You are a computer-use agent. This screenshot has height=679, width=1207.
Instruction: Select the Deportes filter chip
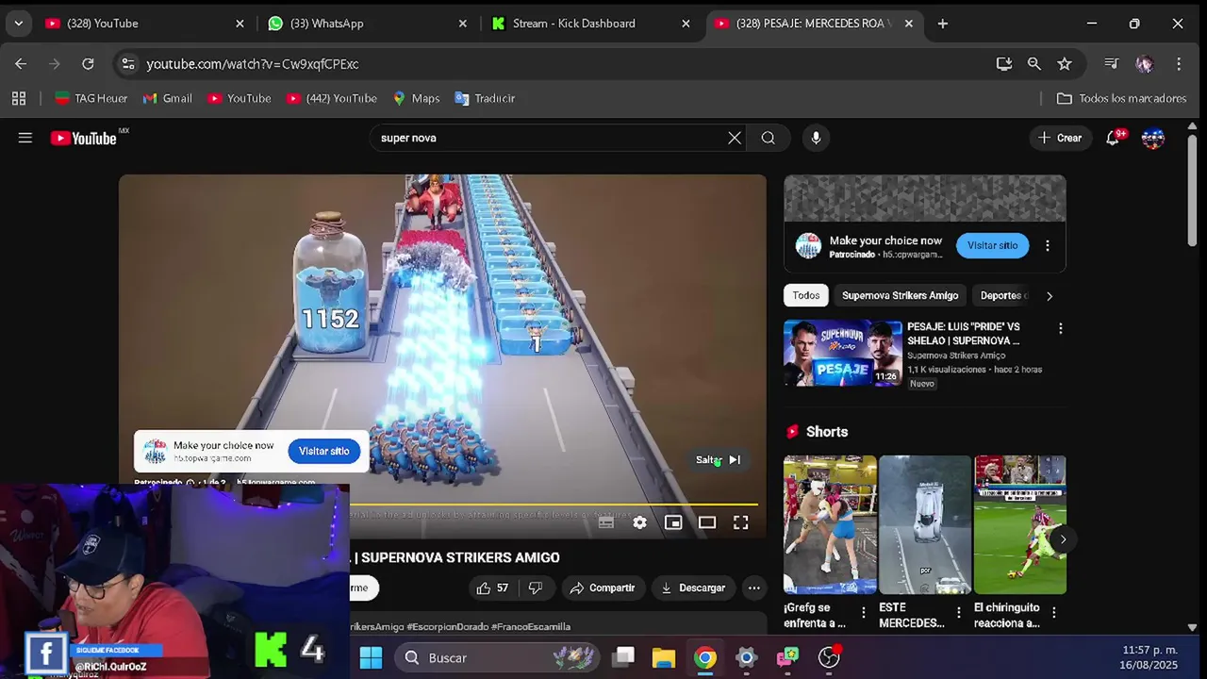tap(1002, 295)
